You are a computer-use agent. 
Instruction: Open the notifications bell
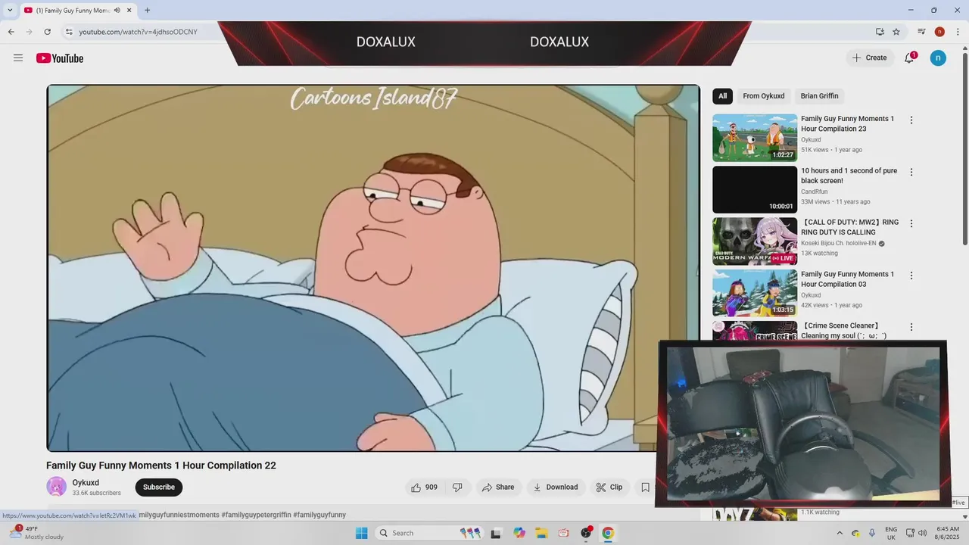tap(909, 58)
